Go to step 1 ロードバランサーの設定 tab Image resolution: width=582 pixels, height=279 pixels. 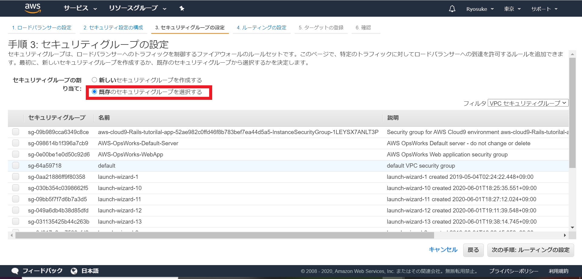tap(42, 28)
